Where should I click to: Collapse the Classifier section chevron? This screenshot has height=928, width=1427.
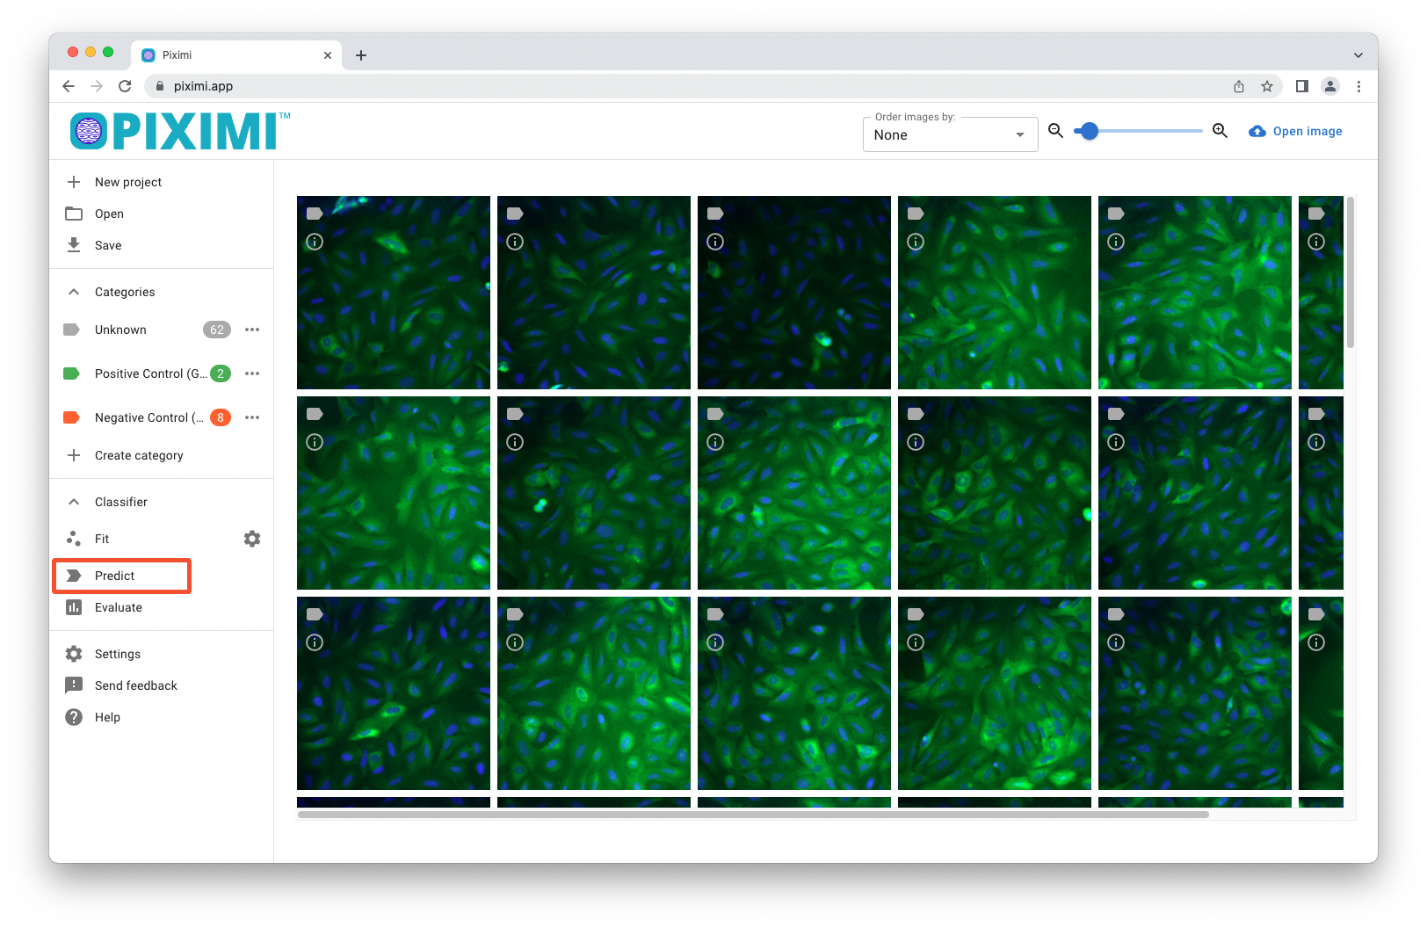[x=74, y=502]
